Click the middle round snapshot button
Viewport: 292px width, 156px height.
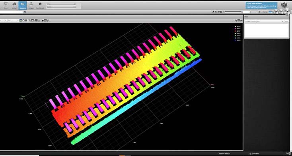tap(281, 12)
